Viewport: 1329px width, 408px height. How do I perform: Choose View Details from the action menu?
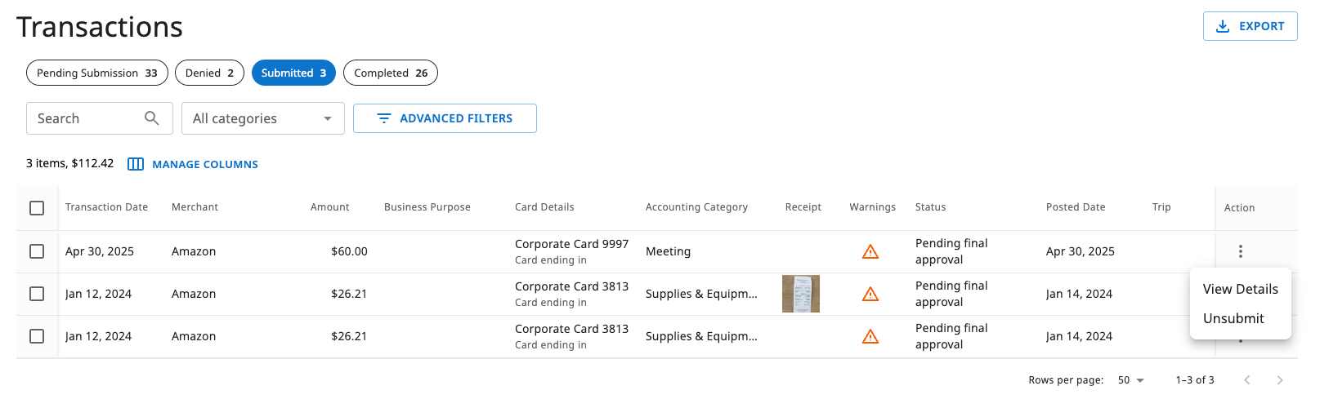point(1240,289)
